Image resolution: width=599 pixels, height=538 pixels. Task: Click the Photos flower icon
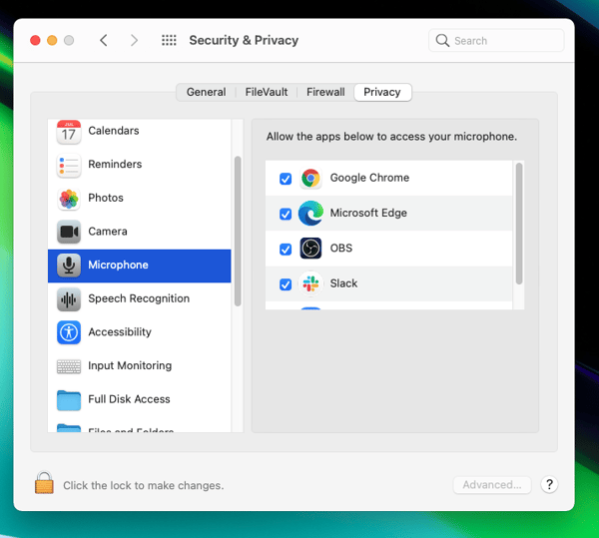coord(69,199)
